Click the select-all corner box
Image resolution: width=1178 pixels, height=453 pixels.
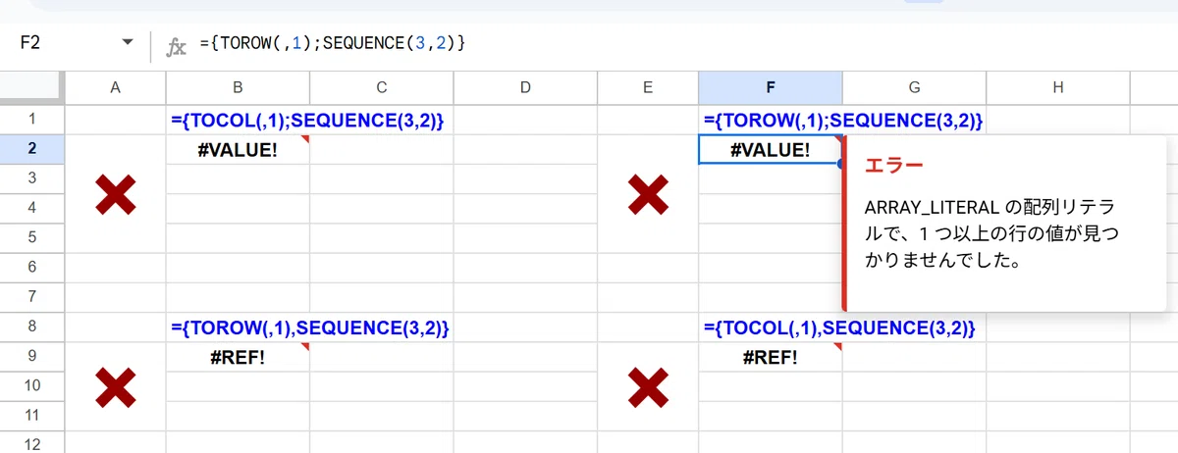(x=31, y=87)
